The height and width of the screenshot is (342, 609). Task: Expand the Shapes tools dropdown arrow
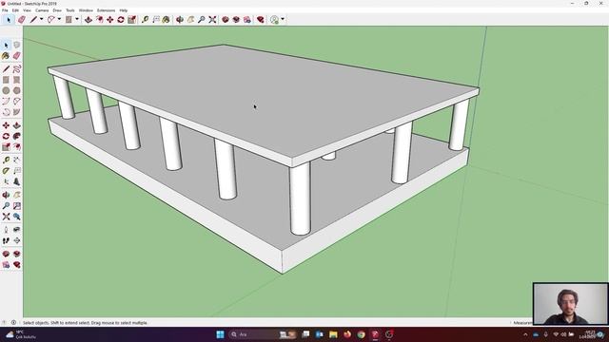point(77,19)
